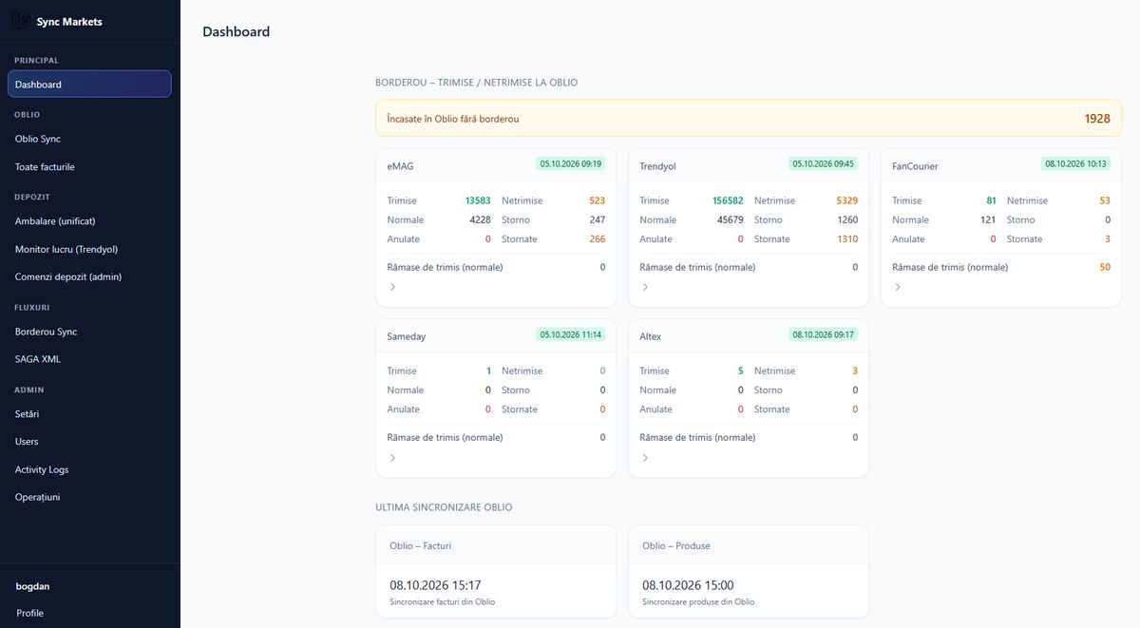The image size is (1140, 628).
Task: Click Sincronizare facturi din Oblio caption
Action: click(x=442, y=601)
